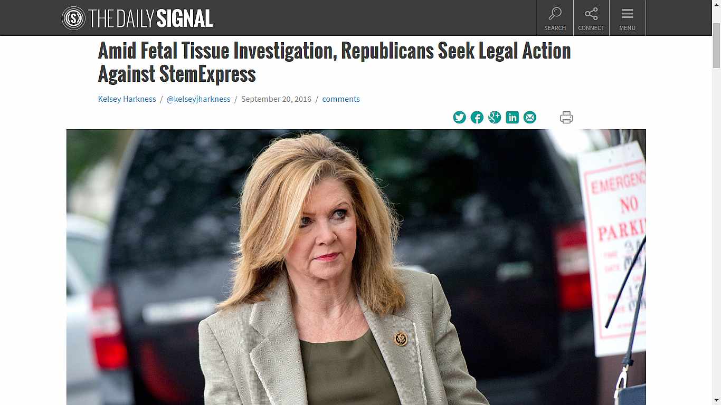Viewport: 721px width, 405px height.
Task: Click the article headline text
Action: (335, 62)
